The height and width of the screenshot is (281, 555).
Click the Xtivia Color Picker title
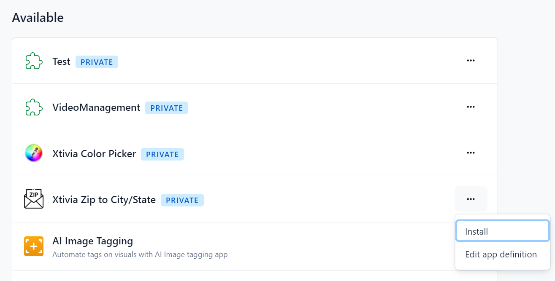pyautogui.click(x=94, y=154)
